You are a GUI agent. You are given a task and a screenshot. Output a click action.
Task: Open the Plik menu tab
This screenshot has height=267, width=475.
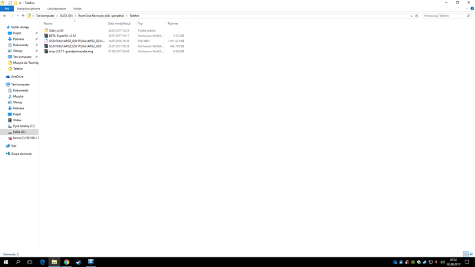(7, 8)
